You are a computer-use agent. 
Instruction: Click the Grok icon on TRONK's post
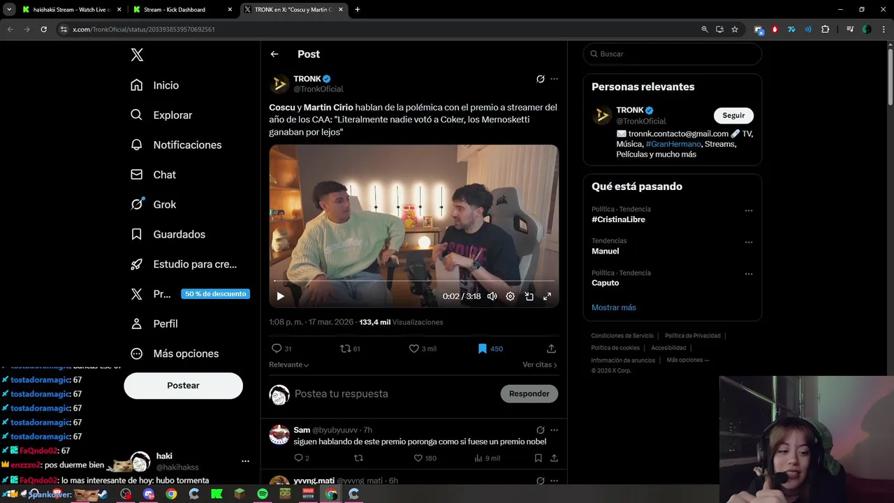(540, 79)
